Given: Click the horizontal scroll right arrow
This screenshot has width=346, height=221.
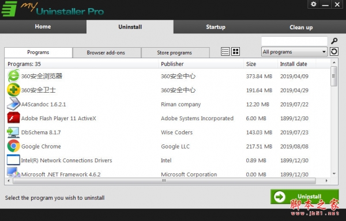Looking at the screenshot, I should click(326, 181).
